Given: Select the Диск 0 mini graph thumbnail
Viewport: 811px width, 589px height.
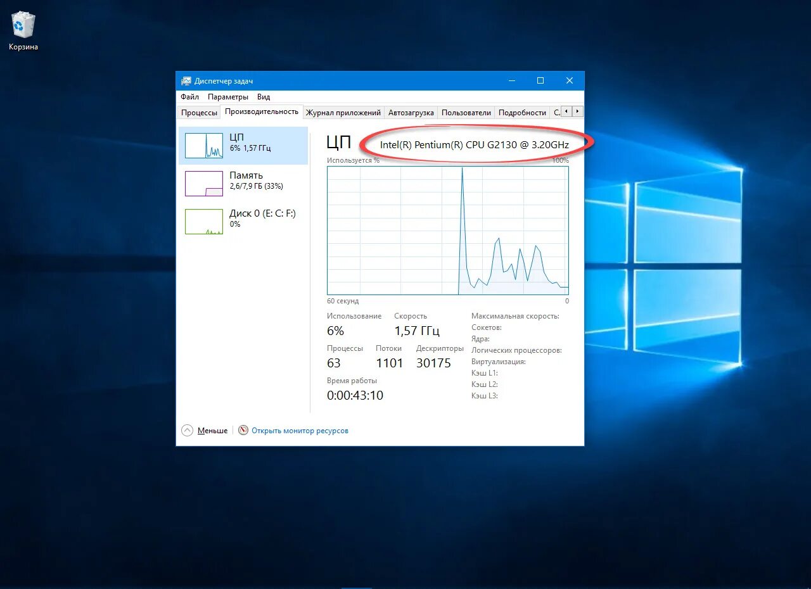Looking at the screenshot, I should tap(204, 222).
